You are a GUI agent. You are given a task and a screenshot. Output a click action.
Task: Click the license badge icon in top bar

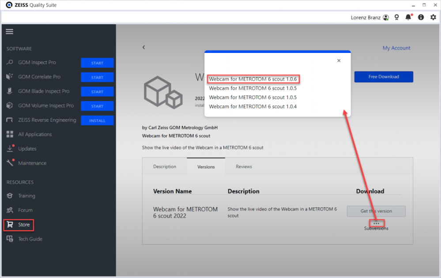pos(397,17)
